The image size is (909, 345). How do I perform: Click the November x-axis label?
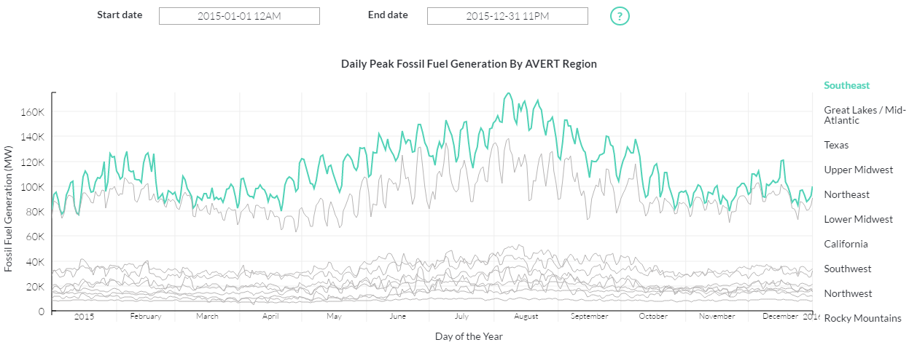point(717,317)
